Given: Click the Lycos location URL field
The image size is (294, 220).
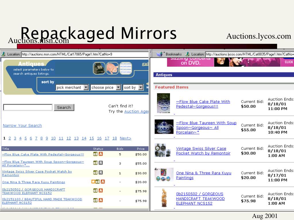Looking at the screenshot, I should pos(249,54).
